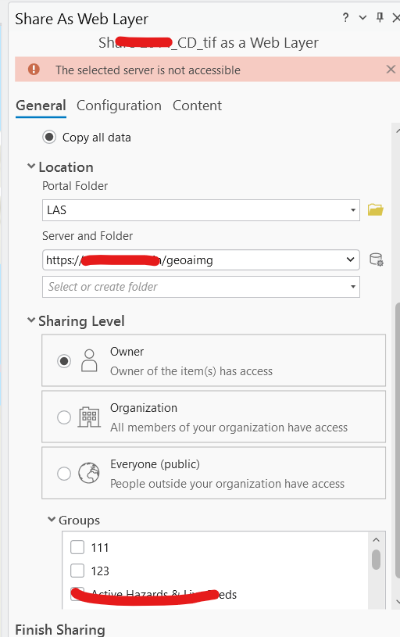Select the building icon for Organization sharing
The image size is (400, 637).
pyautogui.click(x=89, y=417)
